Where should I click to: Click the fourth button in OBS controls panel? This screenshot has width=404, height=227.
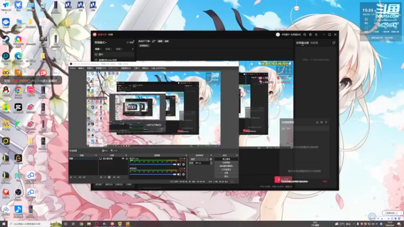(226, 169)
